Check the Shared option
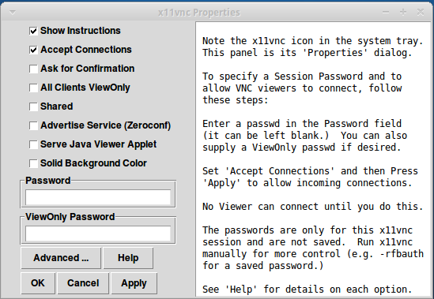Screen dimensions: 434x299 pos(33,107)
